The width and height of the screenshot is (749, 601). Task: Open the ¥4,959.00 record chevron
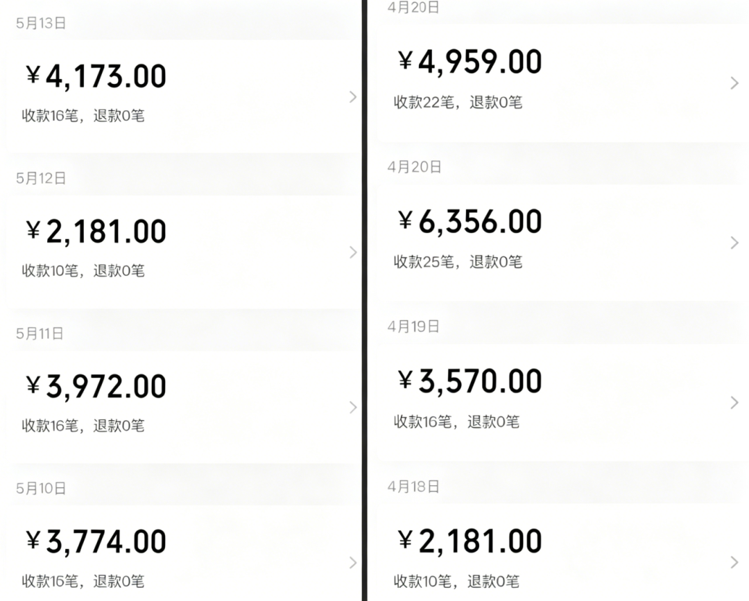734,83
